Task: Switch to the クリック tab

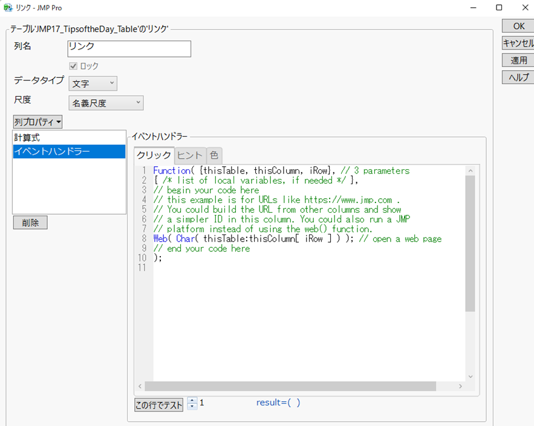Action: (x=154, y=155)
